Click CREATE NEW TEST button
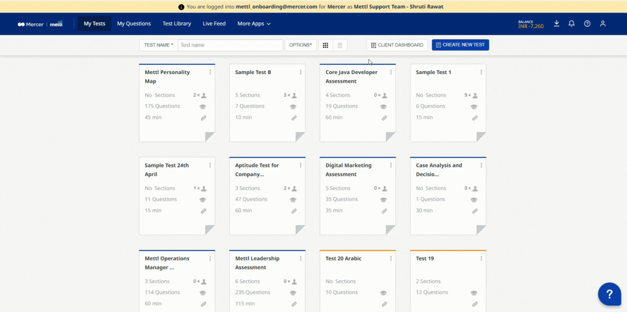The width and height of the screenshot is (627, 312). (460, 45)
